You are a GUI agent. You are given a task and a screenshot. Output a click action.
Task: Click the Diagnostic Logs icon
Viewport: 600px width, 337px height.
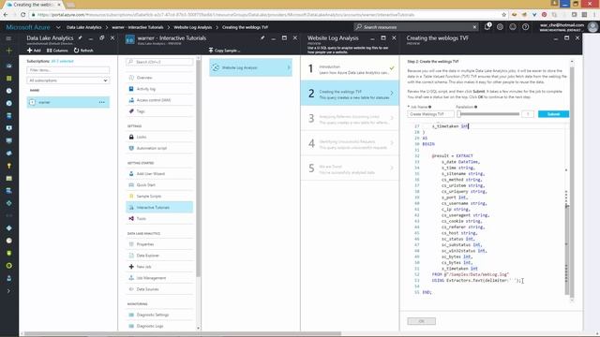click(131, 326)
